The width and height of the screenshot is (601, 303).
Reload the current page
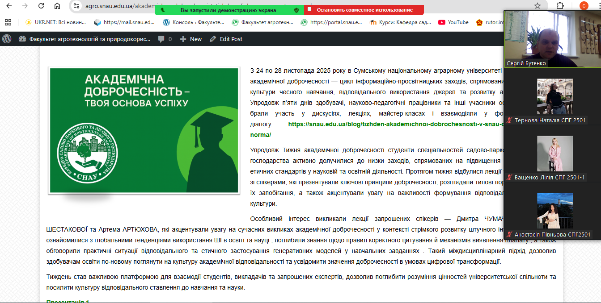(x=41, y=6)
